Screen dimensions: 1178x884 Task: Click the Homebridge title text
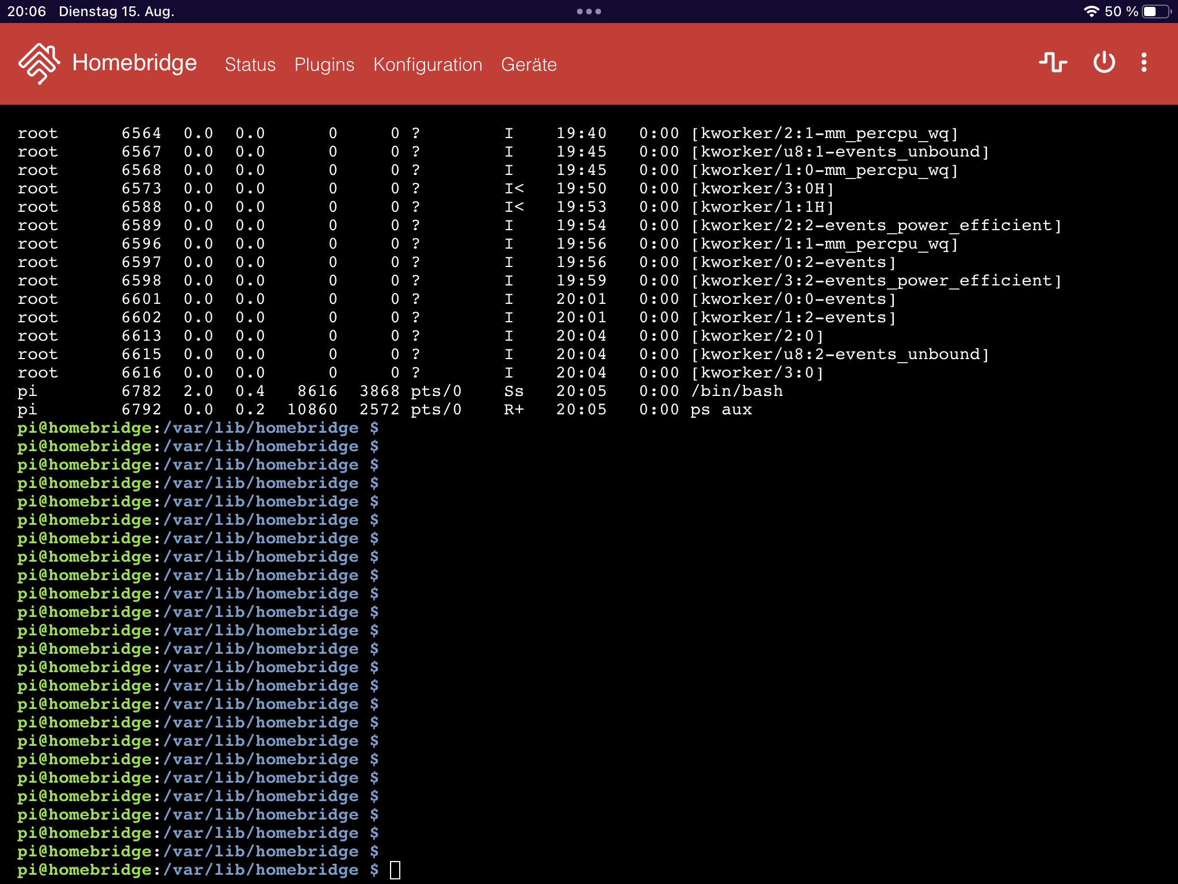click(135, 63)
